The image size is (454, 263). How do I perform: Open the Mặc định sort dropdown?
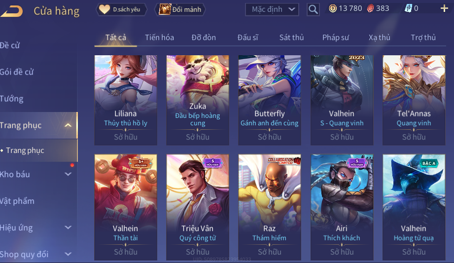click(x=272, y=9)
